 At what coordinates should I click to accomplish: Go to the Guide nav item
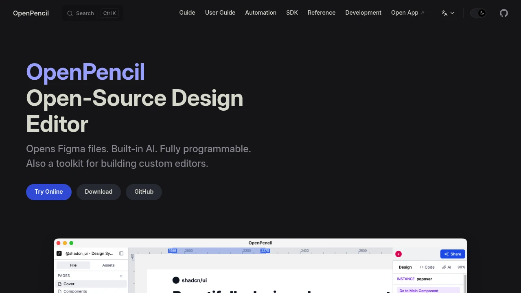pyautogui.click(x=187, y=13)
